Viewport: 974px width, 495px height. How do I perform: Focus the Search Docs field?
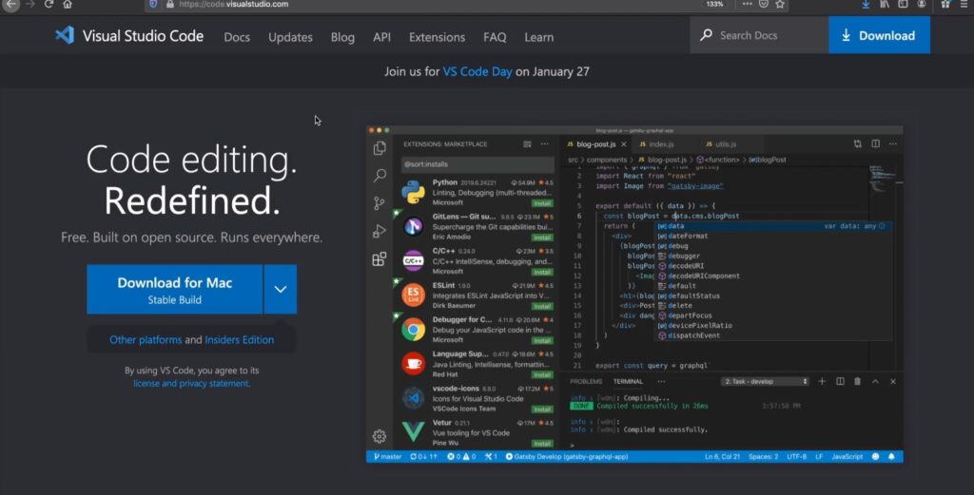click(759, 35)
